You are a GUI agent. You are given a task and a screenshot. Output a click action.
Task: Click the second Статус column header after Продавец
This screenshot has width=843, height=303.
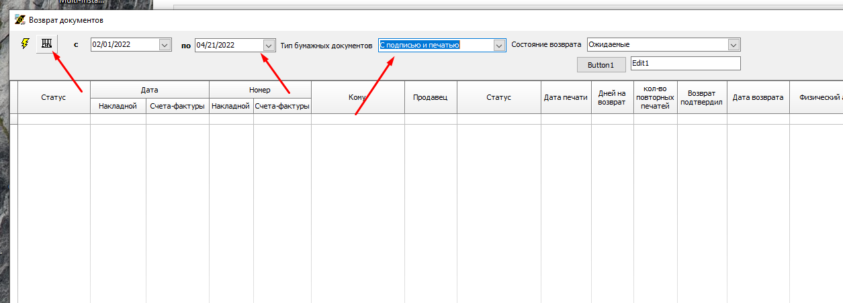pos(499,97)
